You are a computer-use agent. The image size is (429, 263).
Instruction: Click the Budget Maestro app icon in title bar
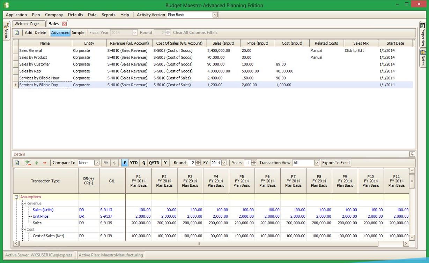coord(5,5)
